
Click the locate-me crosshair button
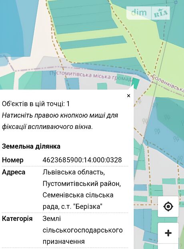168,206
